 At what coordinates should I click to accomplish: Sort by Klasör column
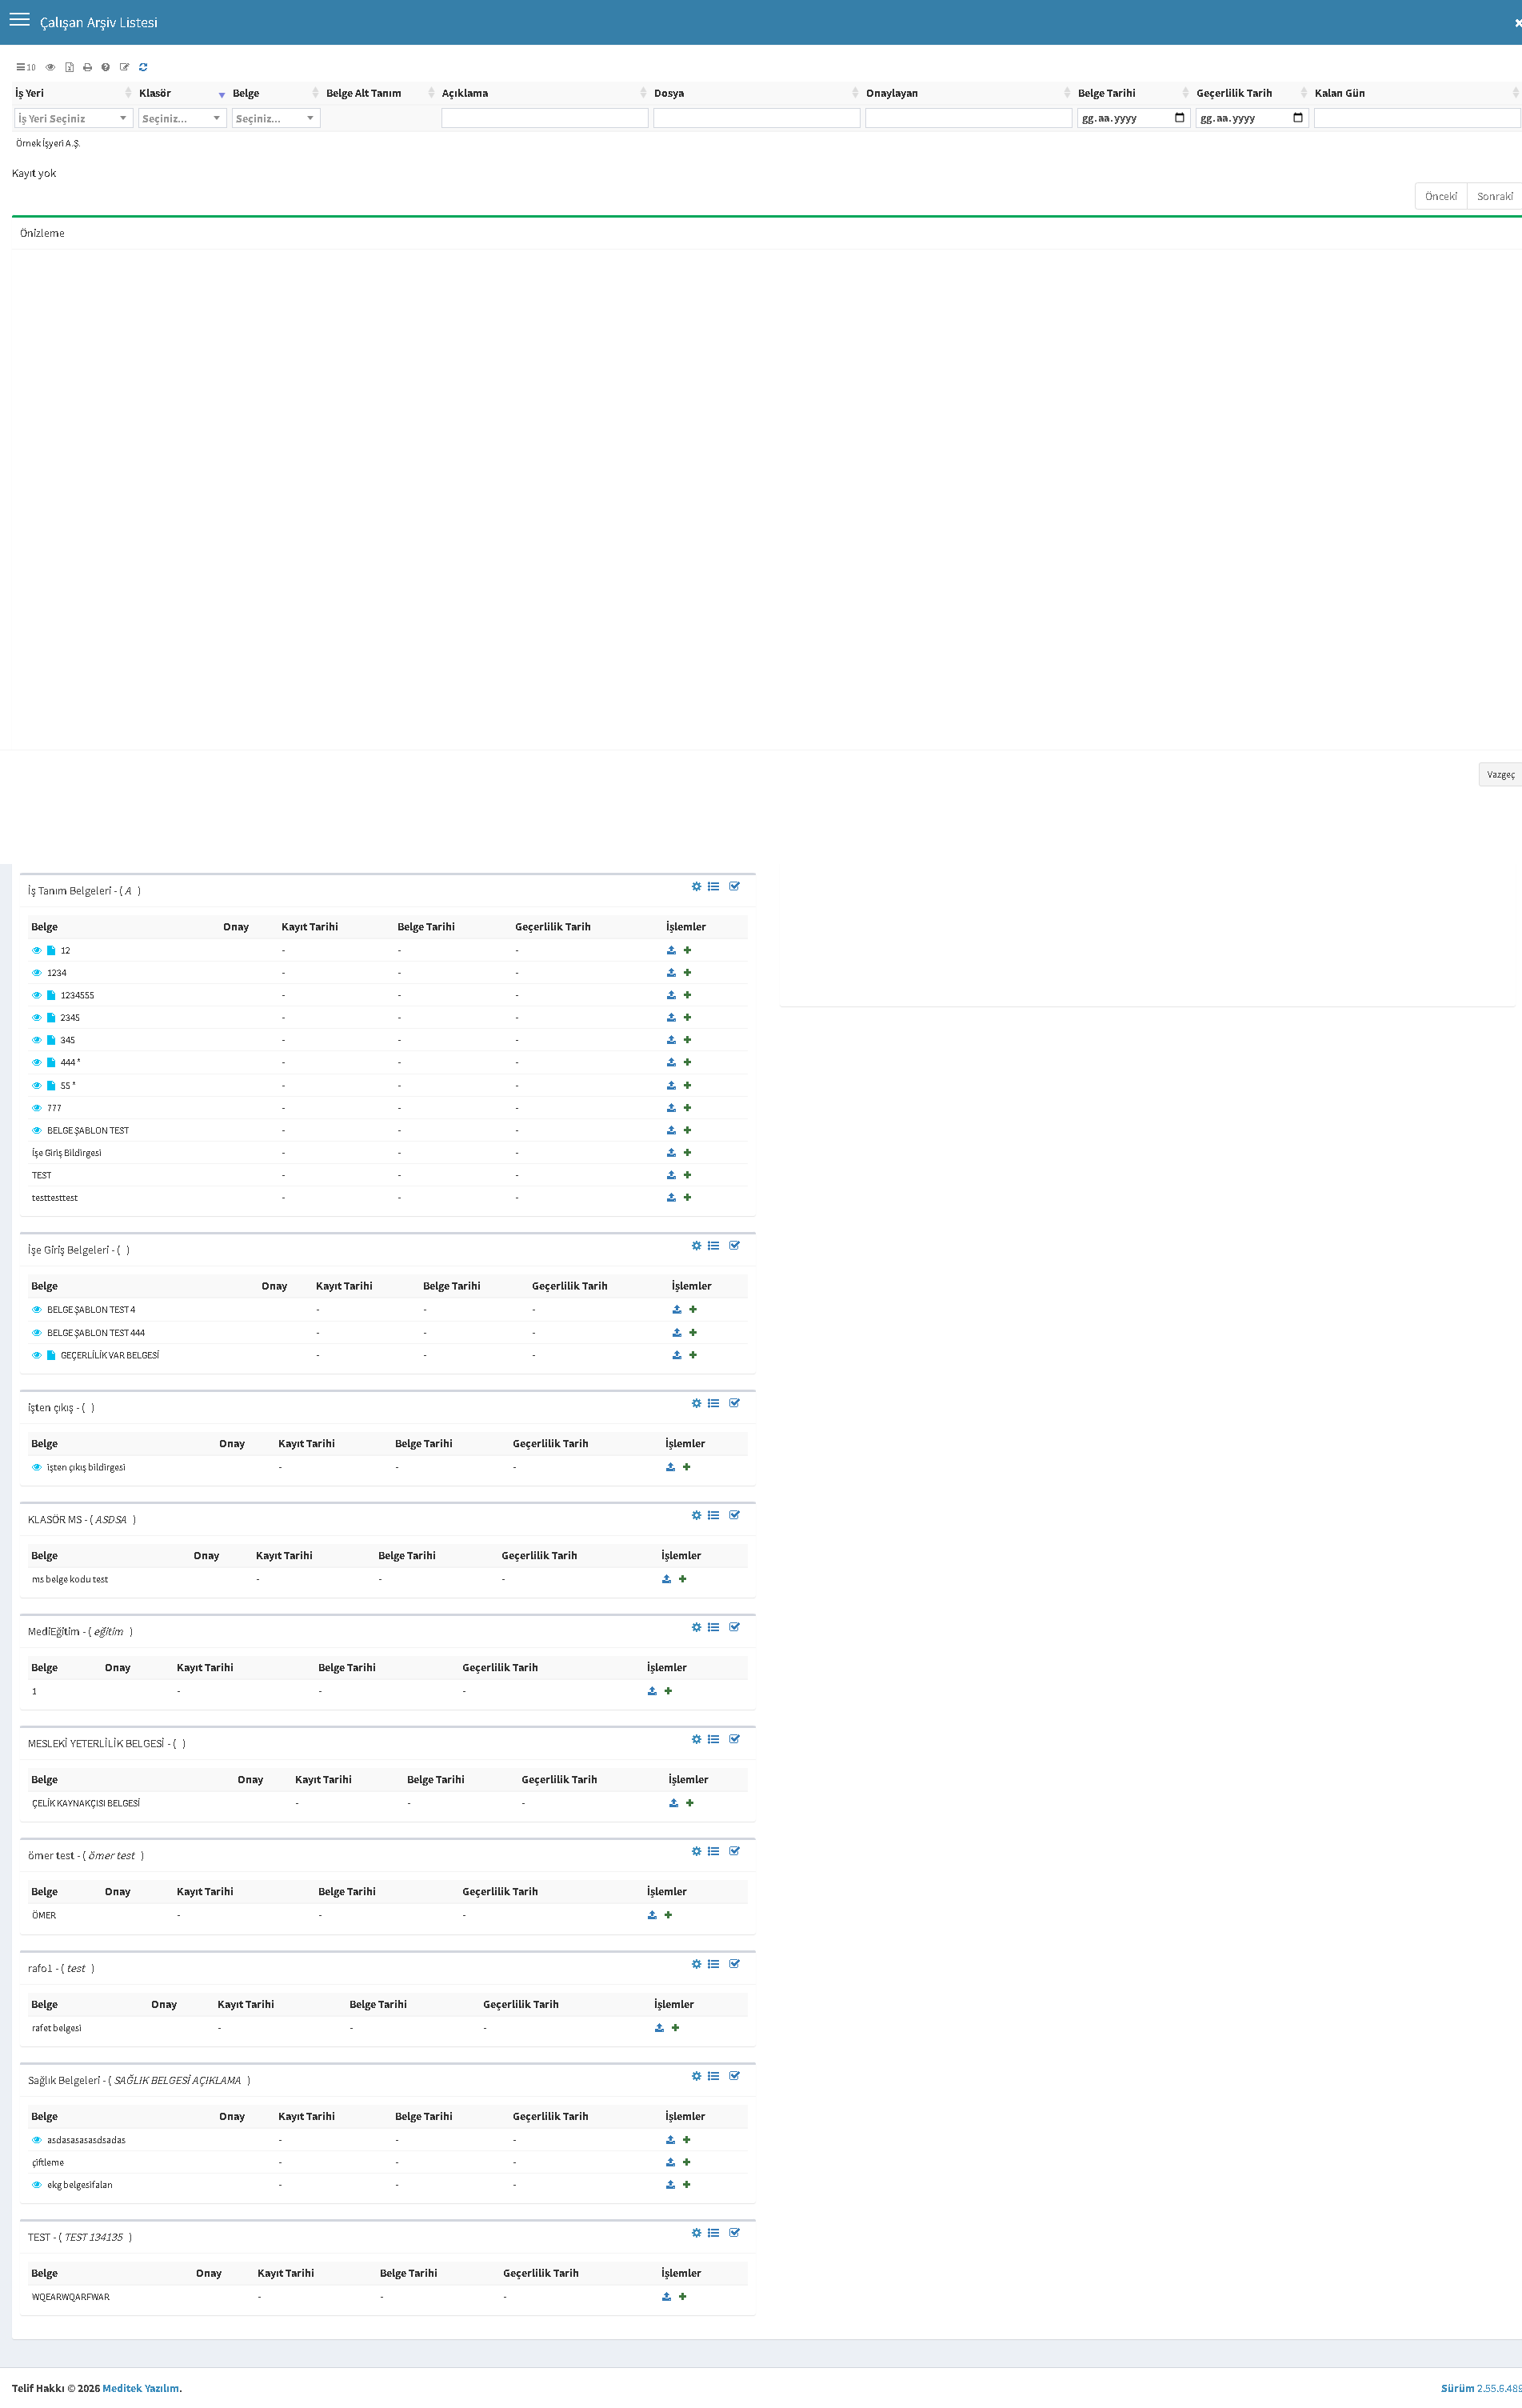click(x=182, y=93)
